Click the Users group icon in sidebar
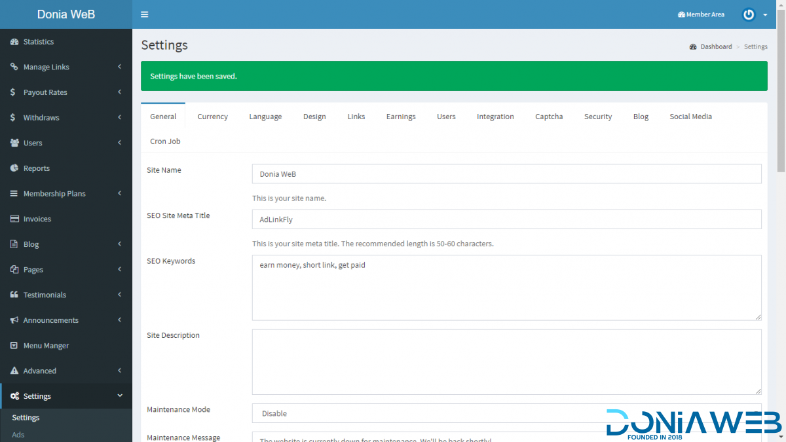 tap(14, 143)
